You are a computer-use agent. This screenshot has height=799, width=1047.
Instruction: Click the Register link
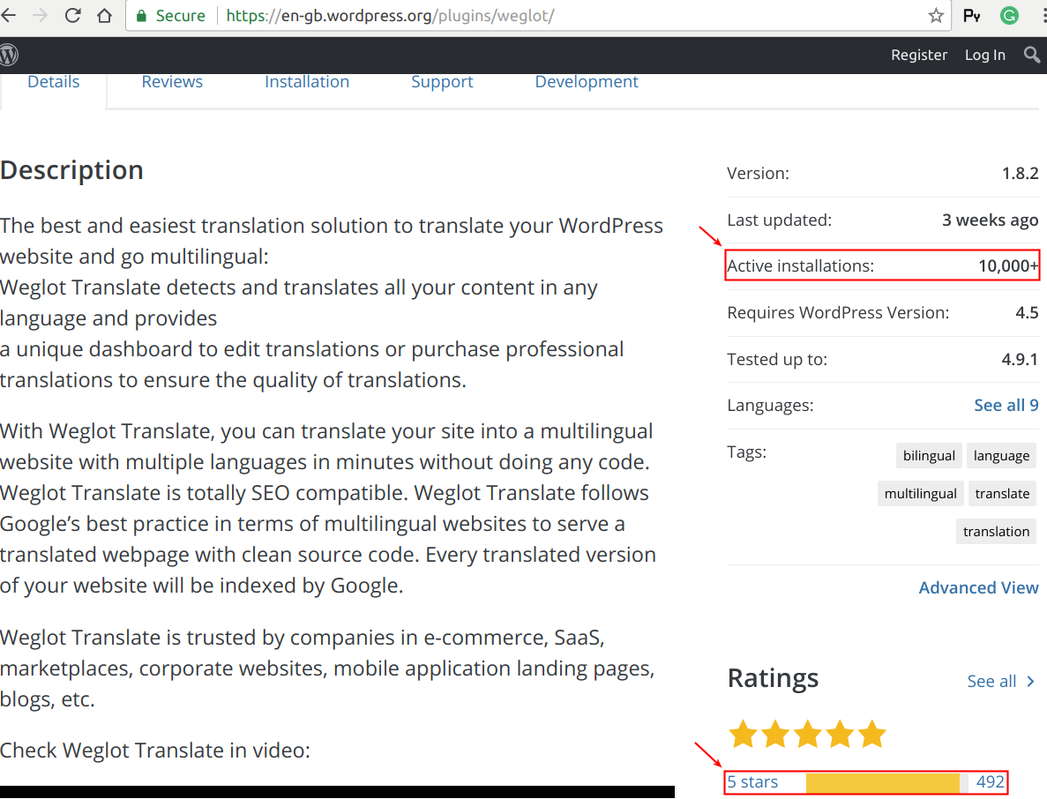918,55
